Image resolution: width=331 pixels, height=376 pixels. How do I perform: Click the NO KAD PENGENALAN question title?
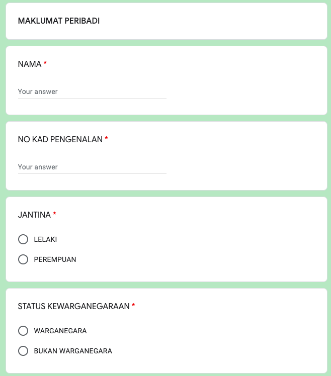tap(60, 139)
